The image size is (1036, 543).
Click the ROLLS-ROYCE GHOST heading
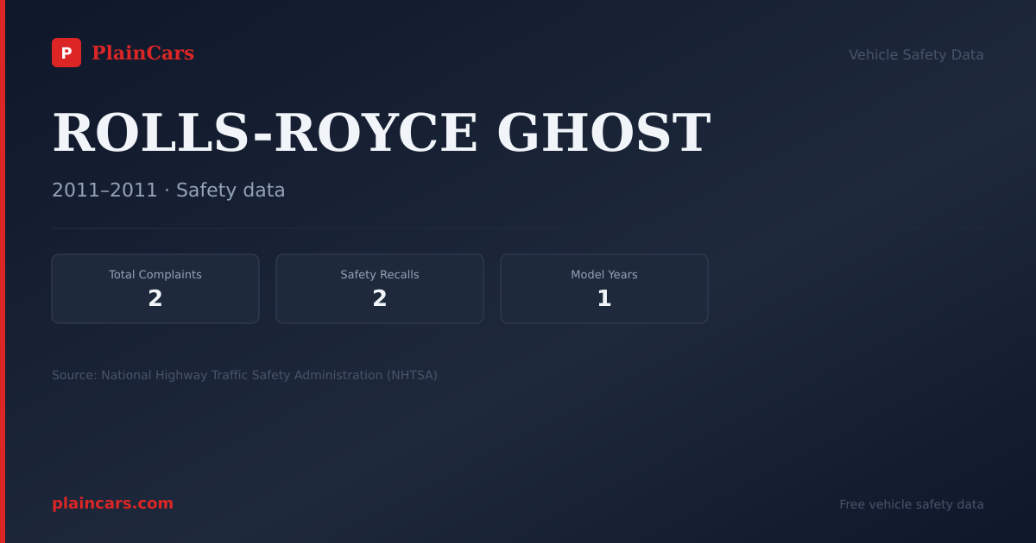(381, 133)
